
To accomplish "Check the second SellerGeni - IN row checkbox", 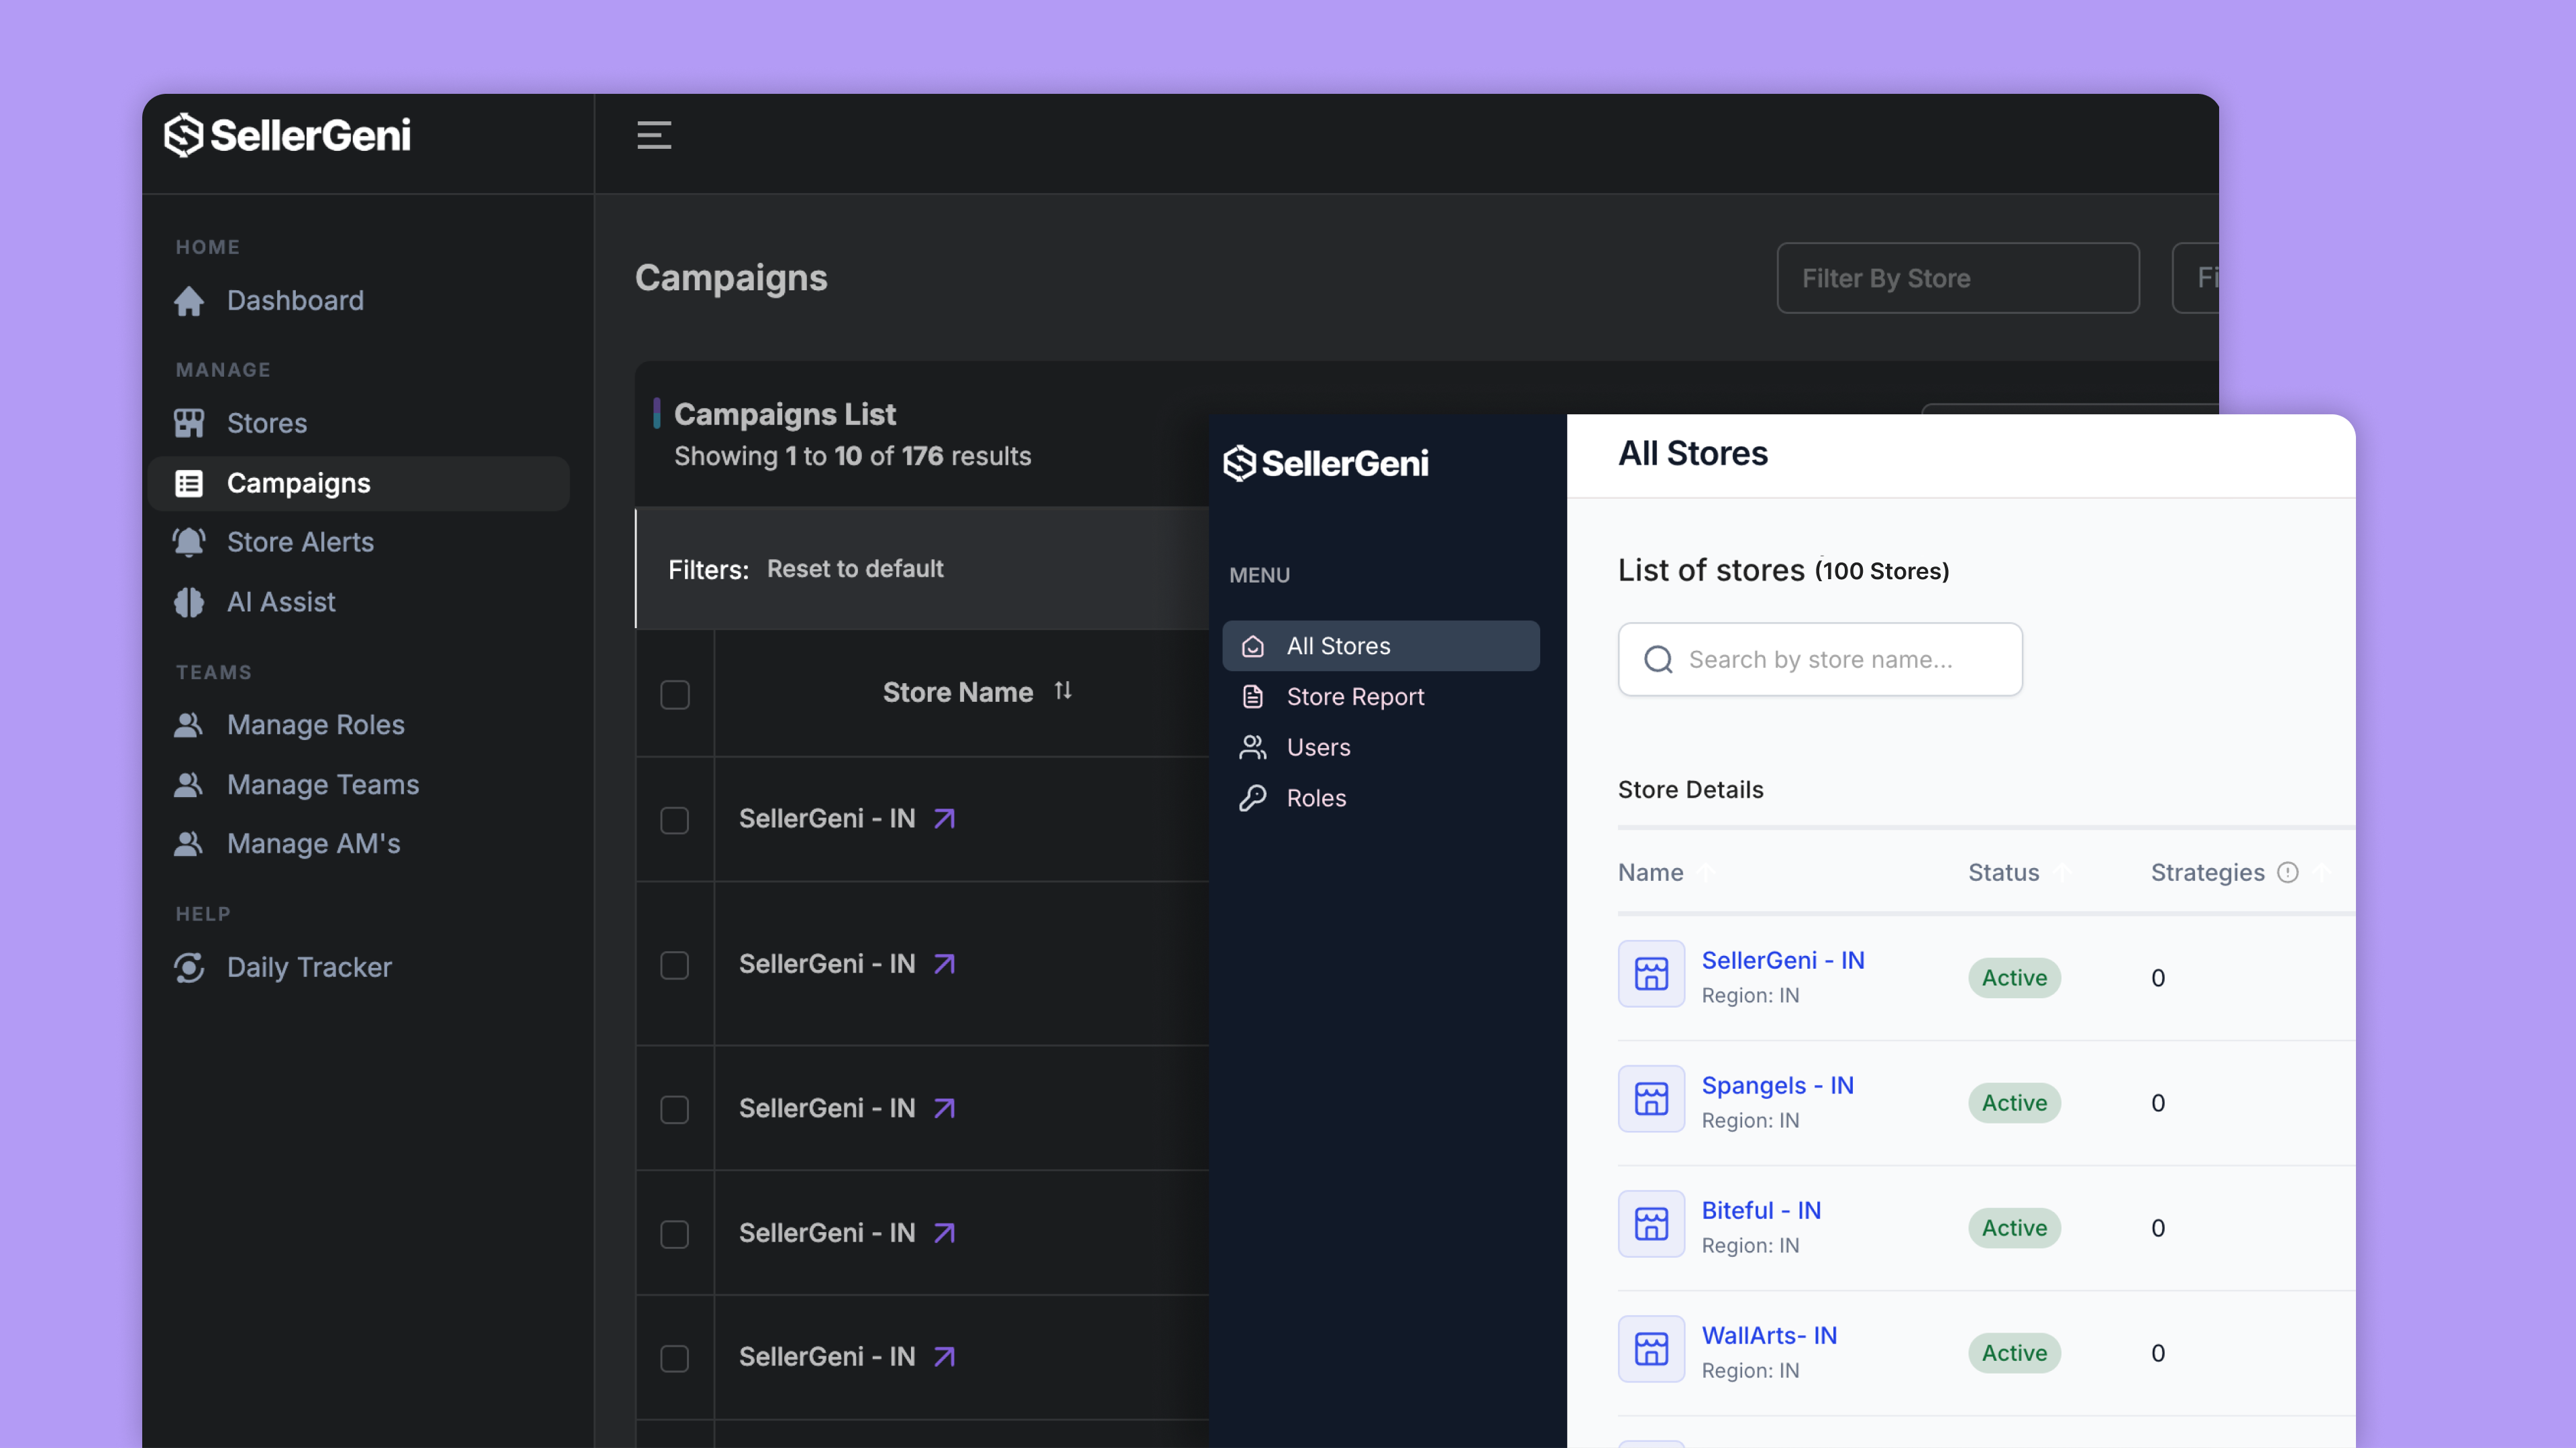I will click(x=675, y=965).
